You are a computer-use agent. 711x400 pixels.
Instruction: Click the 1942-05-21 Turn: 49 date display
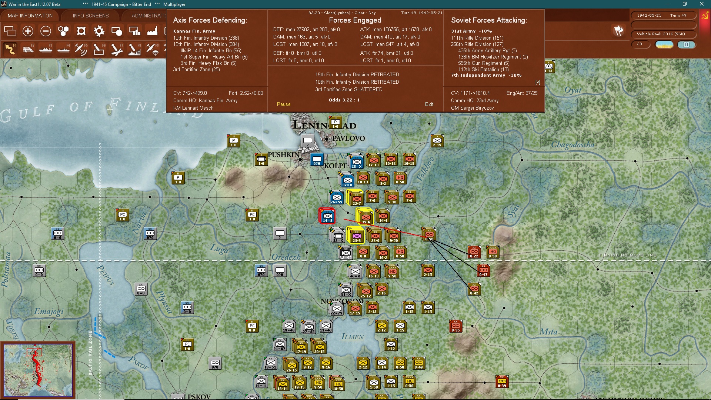click(664, 16)
